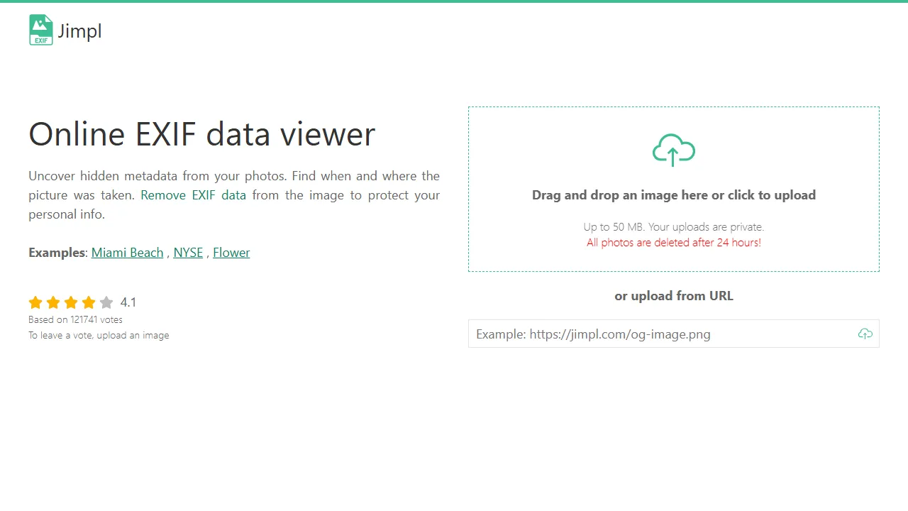Select the fifth rating star
The image size is (908, 511).
click(x=106, y=302)
